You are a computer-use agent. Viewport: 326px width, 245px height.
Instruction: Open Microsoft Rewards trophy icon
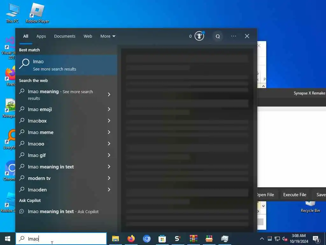[199, 36]
